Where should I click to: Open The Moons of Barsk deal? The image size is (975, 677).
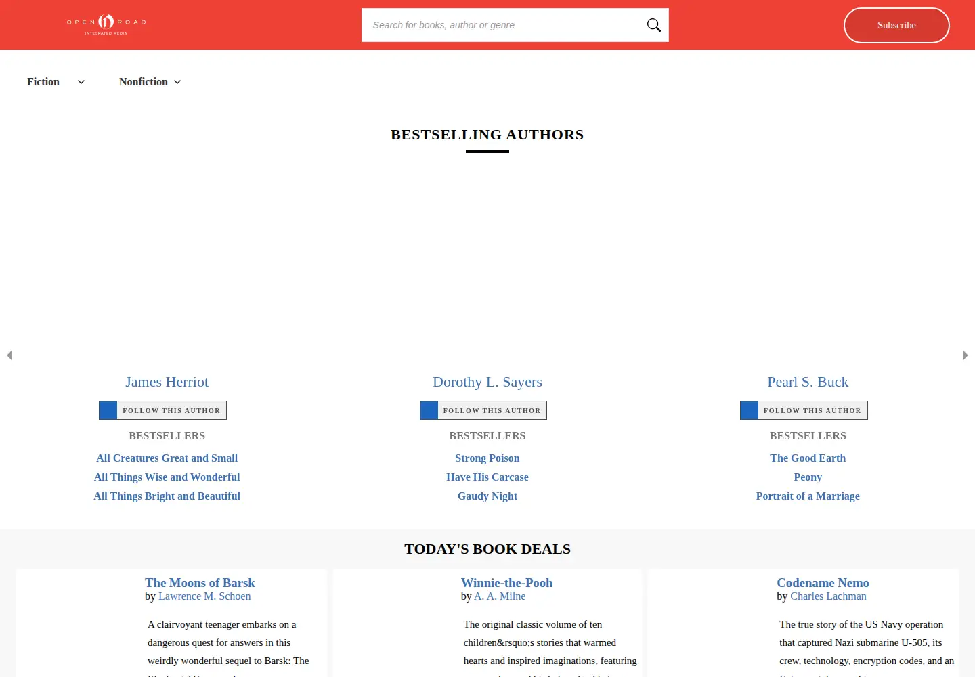pos(200,583)
